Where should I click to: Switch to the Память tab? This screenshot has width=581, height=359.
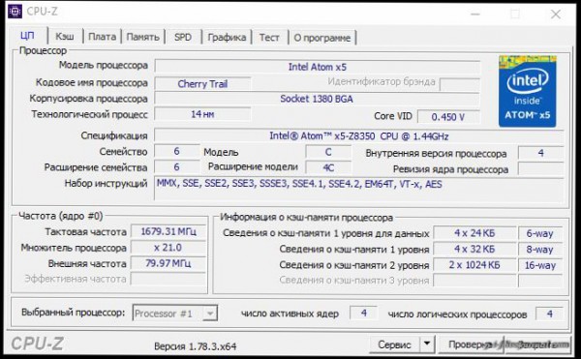coord(143,37)
